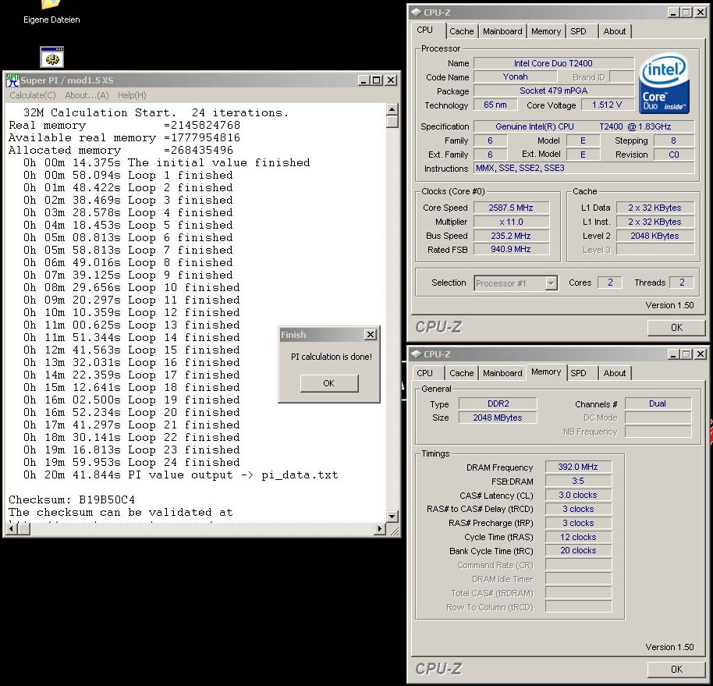Click the FSB:DRAM ratio value 3:5
The height and width of the screenshot is (686, 713).
tap(578, 481)
